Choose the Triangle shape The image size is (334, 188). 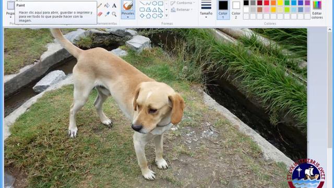point(154,9)
